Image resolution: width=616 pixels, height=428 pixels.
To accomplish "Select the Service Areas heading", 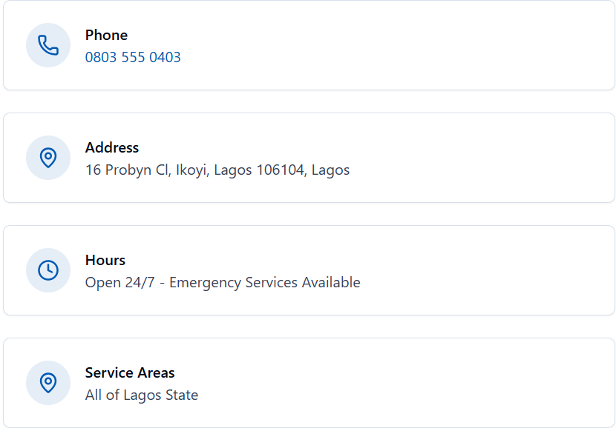I will pos(130,372).
